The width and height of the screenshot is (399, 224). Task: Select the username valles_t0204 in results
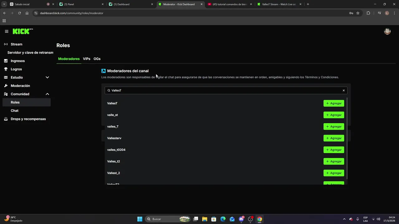point(116,150)
